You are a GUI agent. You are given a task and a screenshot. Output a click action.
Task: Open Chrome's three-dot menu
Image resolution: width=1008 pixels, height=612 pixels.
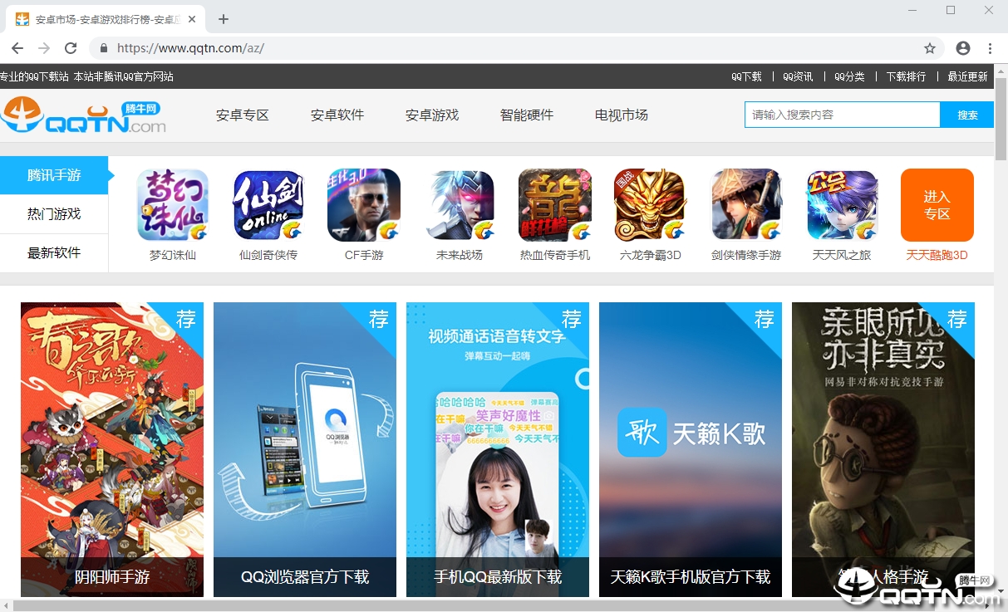991,48
